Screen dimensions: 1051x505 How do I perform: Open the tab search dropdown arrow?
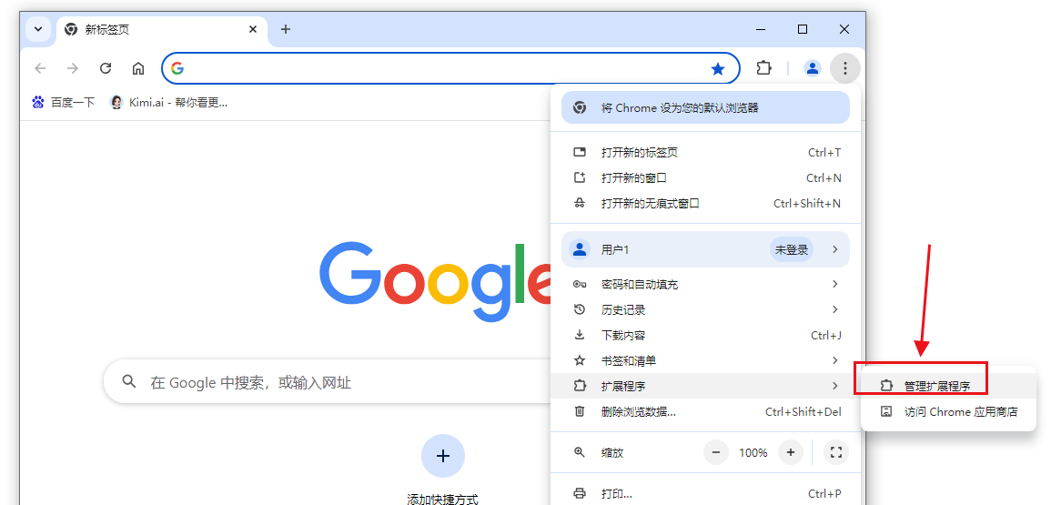click(x=38, y=29)
